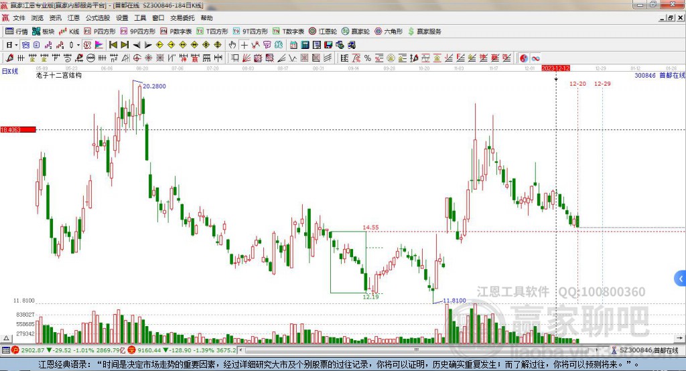Open the 工具 menu
686x371 pixels.
(140, 18)
